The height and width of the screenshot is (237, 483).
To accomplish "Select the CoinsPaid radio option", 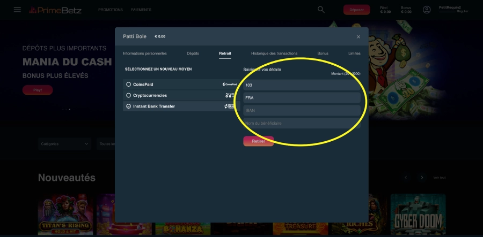I will tap(128, 85).
